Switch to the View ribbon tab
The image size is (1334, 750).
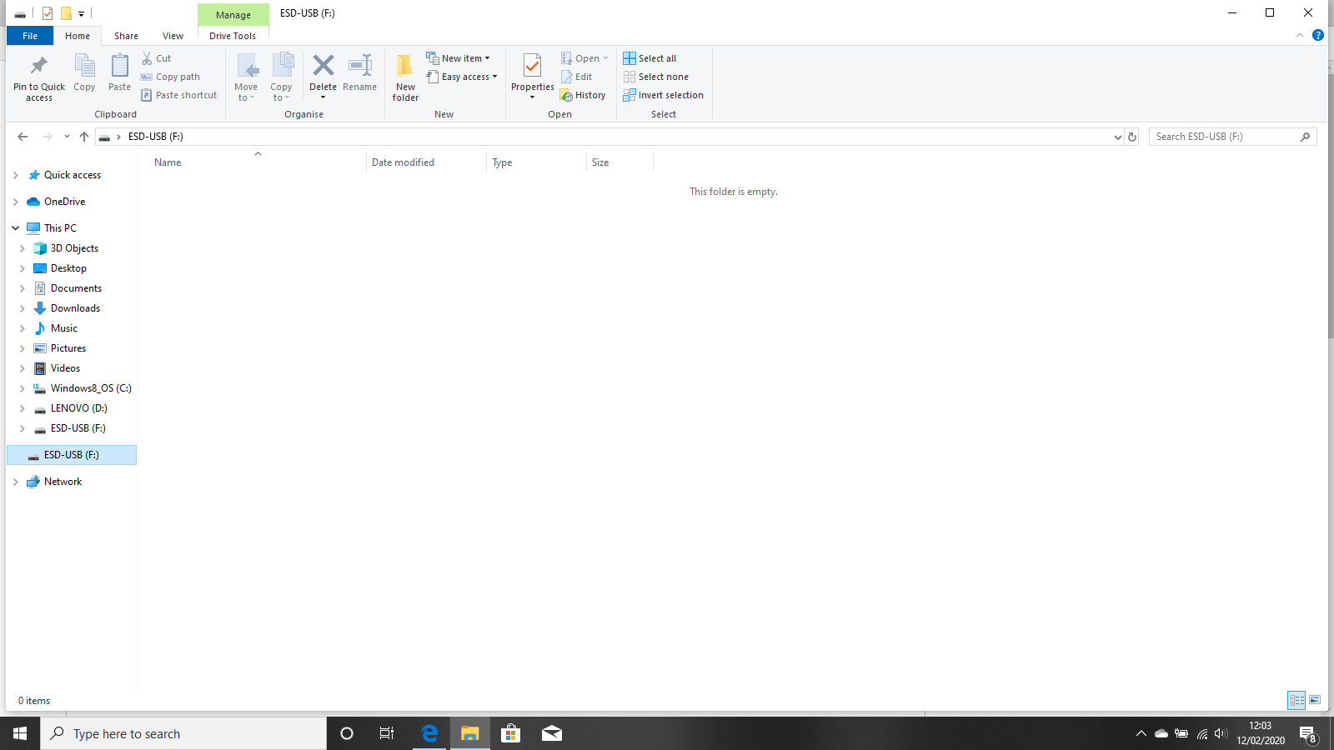173,36
